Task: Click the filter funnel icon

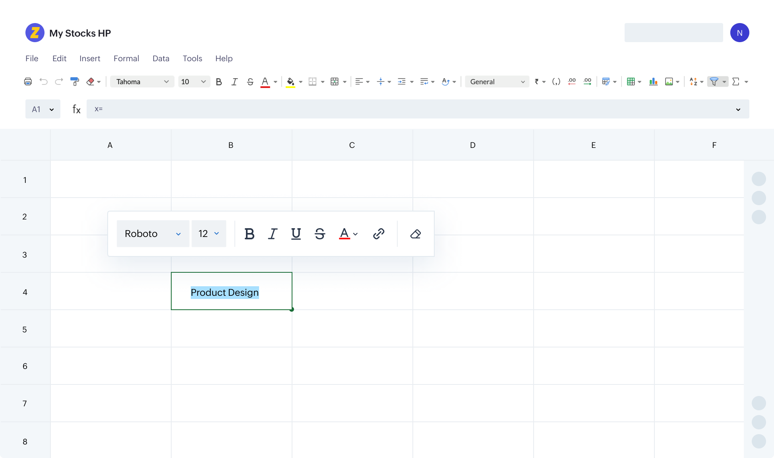Action: 714,82
